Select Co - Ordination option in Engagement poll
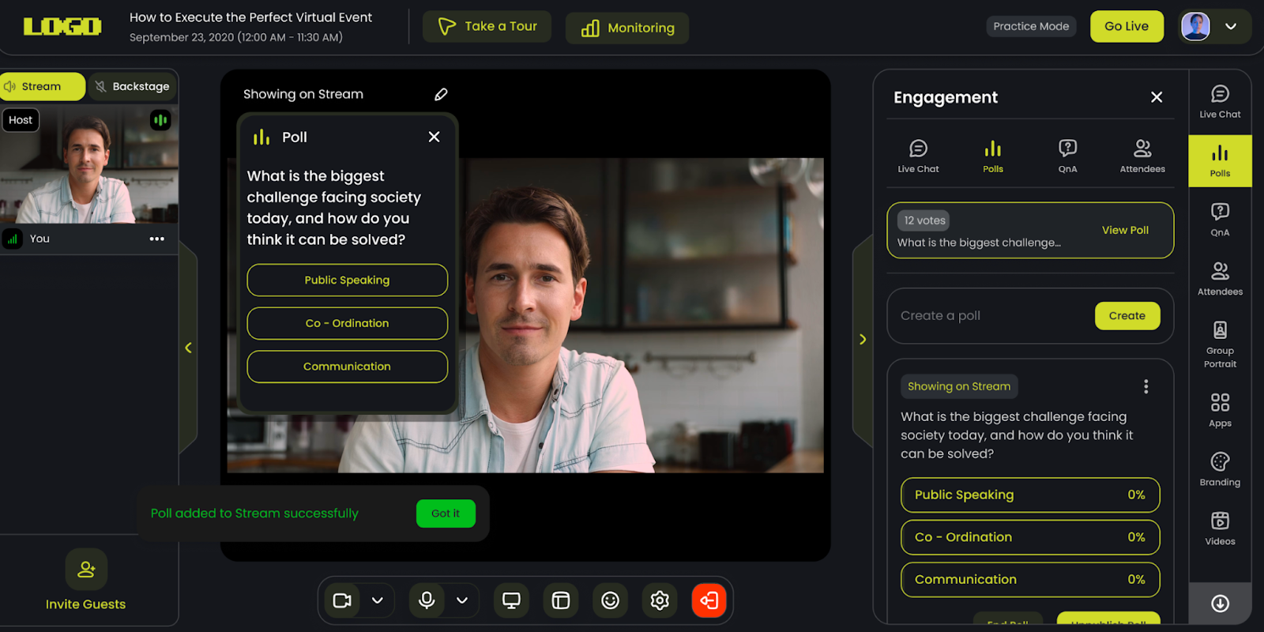The width and height of the screenshot is (1264, 632). 1030,537
